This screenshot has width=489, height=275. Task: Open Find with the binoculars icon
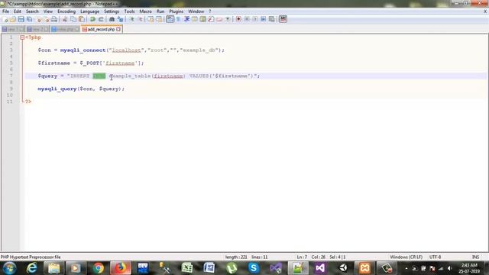[112, 19]
